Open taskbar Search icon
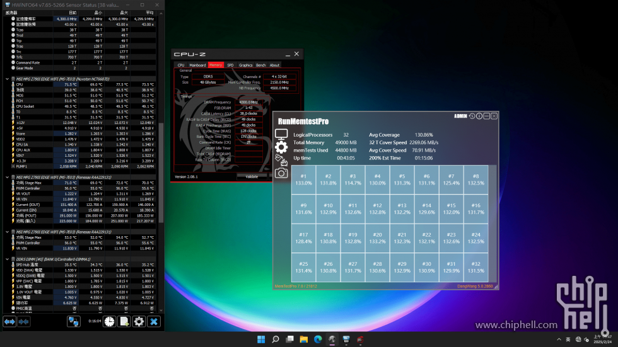Screen dimensions: 618x347 point(276,339)
